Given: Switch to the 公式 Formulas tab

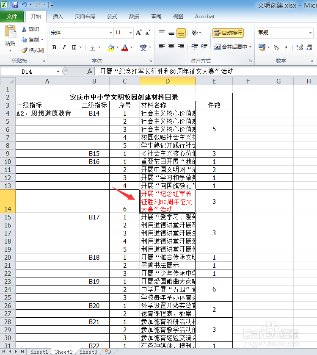Looking at the screenshot, I should (x=112, y=16).
